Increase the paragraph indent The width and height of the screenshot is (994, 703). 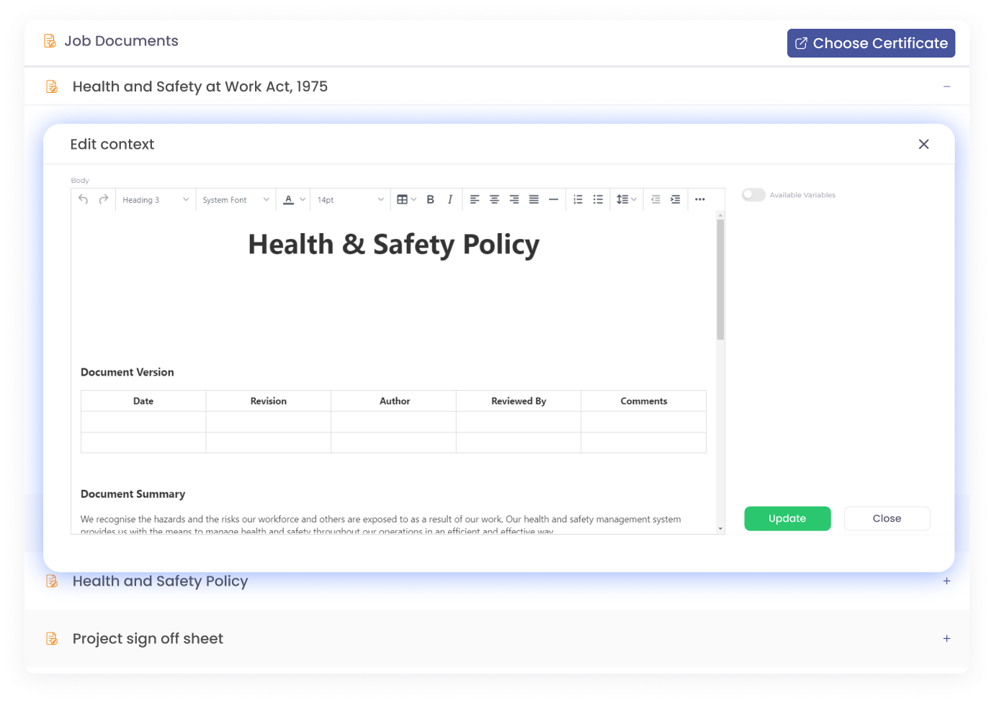(x=675, y=199)
